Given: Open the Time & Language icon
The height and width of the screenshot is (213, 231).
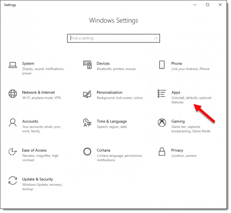Looking at the screenshot, I should [87, 123].
